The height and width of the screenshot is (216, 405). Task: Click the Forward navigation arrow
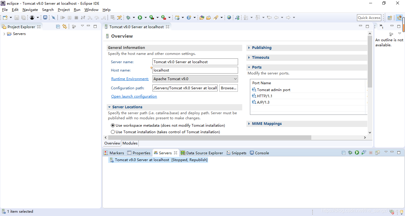[288, 18]
